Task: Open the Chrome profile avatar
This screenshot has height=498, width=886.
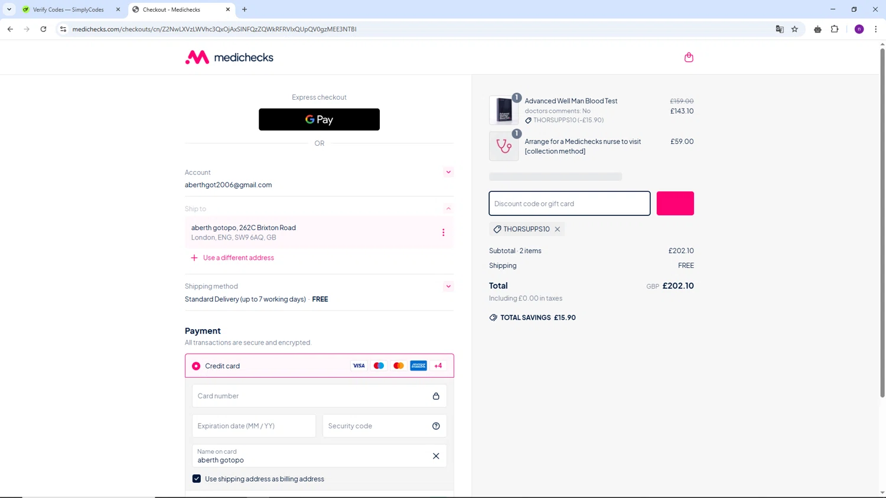Action: [x=859, y=29]
